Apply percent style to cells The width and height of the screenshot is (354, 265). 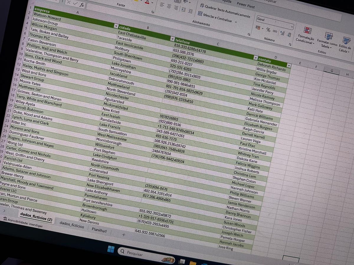point(268,29)
